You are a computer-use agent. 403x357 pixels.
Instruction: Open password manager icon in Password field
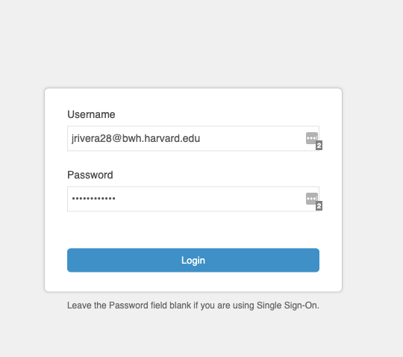(x=312, y=199)
